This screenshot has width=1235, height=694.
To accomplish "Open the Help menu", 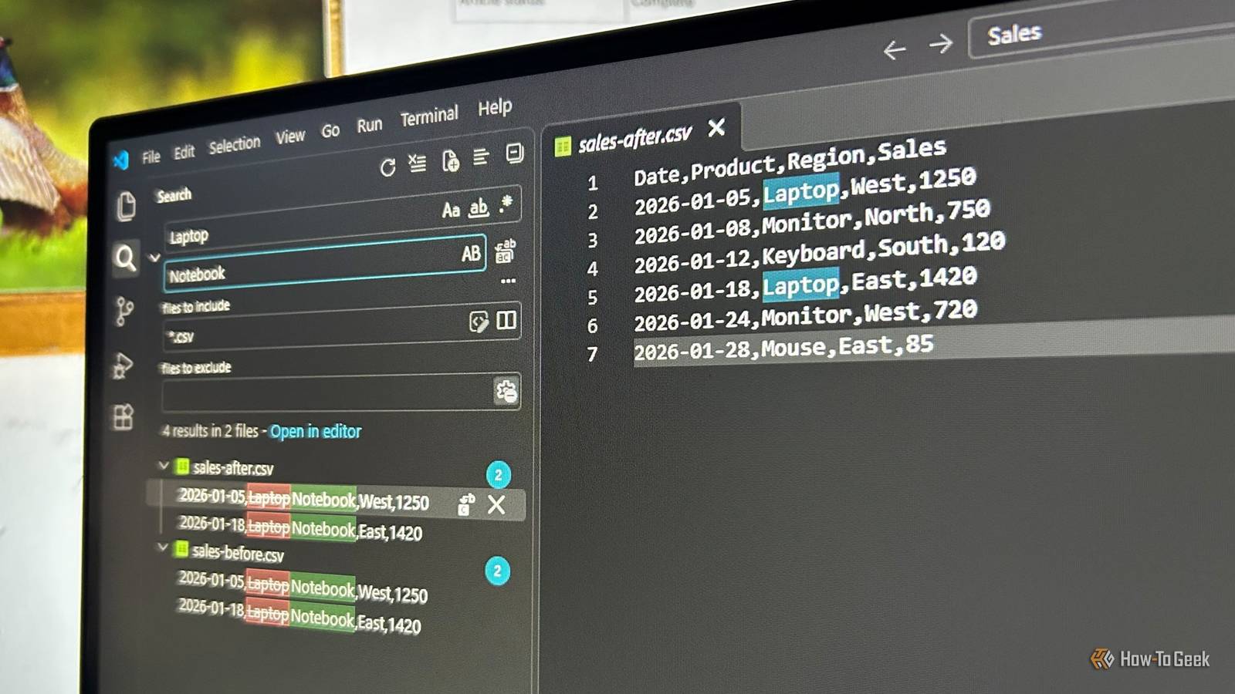I will pyautogui.click(x=494, y=107).
